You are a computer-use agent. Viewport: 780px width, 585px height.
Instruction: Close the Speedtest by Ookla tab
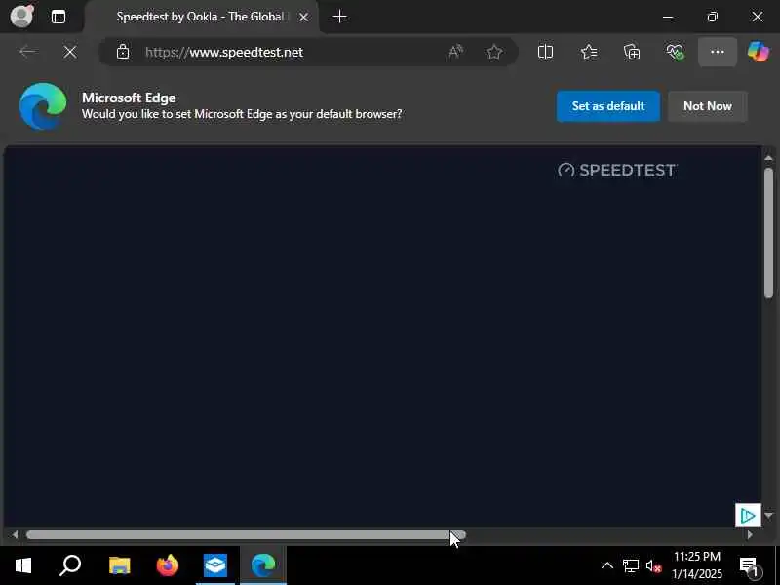click(303, 17)
